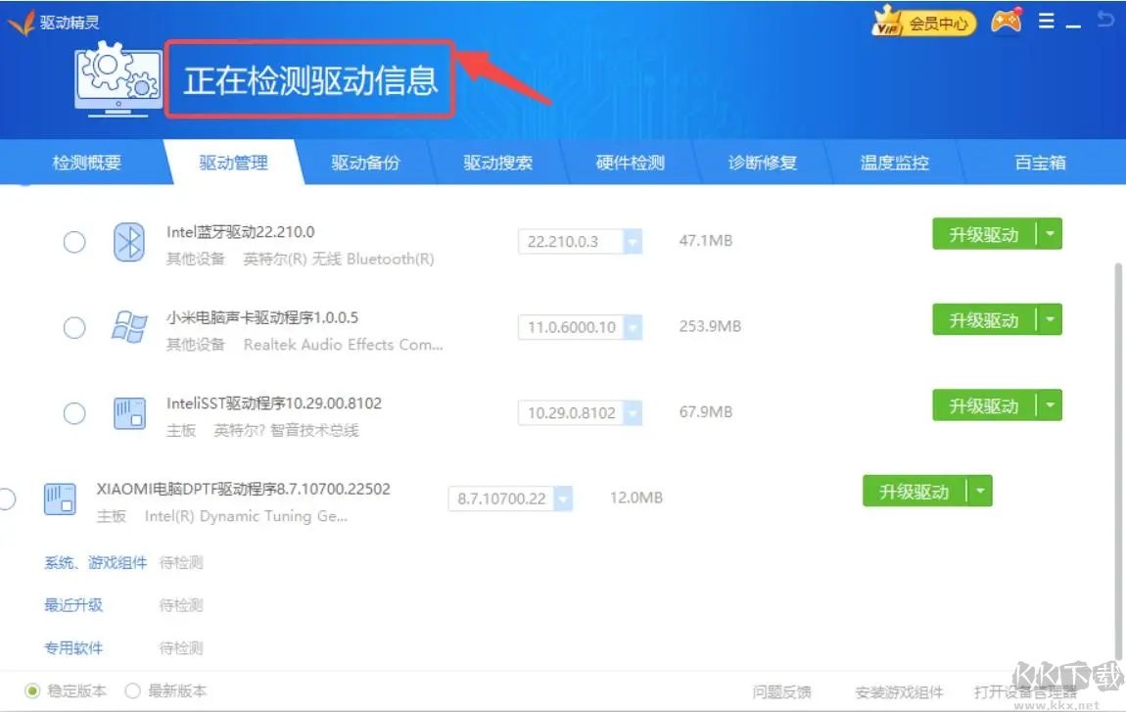Screen dimensions: 1126x712
Task: Open the arrow menu beside XIAOMI DPTF 升级驱动
Action: pyautogui.click(x=980, y=491)
